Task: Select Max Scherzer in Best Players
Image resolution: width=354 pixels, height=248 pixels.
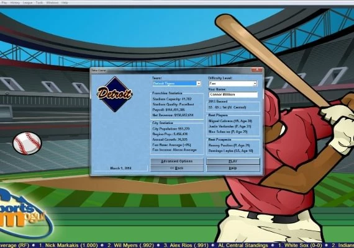Action: point(228,131)
